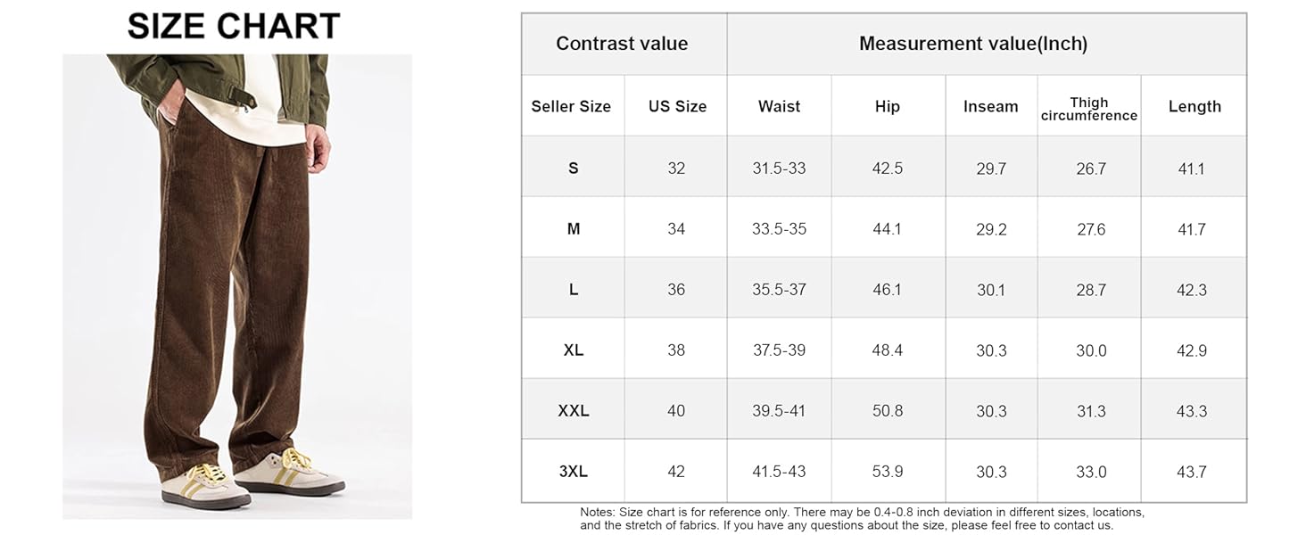Viewport: 1306px width, 535px height.
Task: Click the Length column header
Action: (1194, 106)
